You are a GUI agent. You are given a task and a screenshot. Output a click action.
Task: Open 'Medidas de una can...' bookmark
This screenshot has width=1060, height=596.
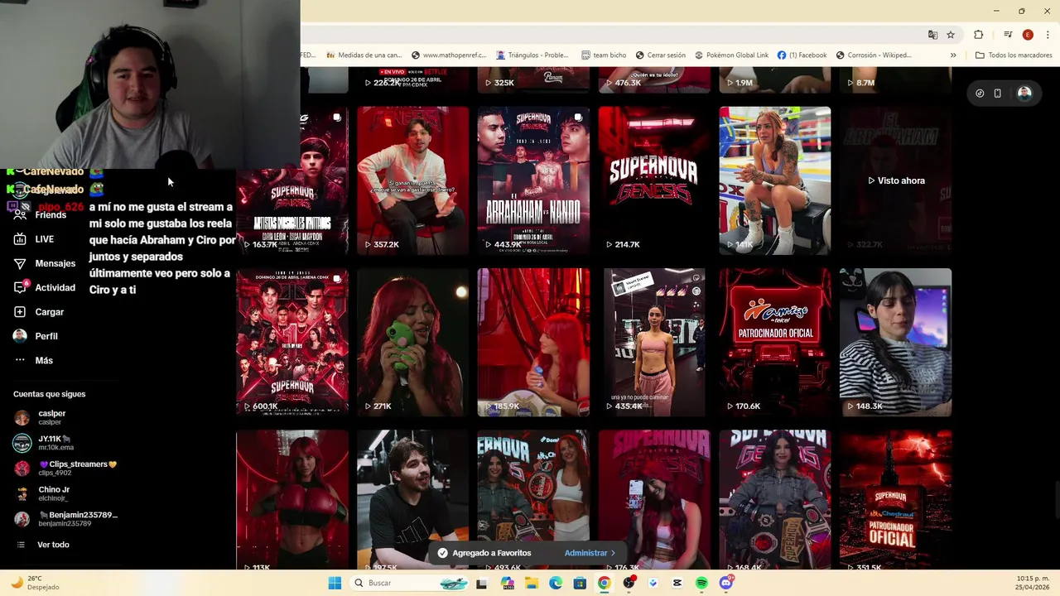[x=364, y=55]
